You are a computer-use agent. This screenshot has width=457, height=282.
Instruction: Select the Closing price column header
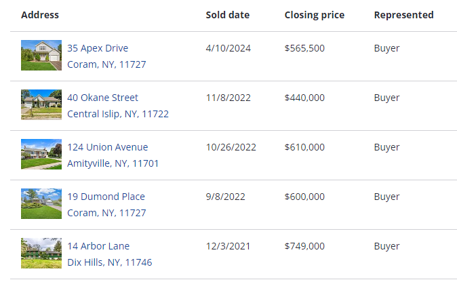(x=315, y=15)
